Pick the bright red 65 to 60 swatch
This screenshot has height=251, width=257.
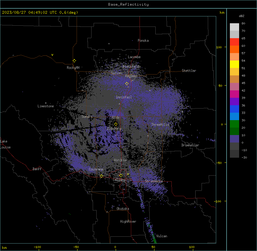[x=234, y=42]
